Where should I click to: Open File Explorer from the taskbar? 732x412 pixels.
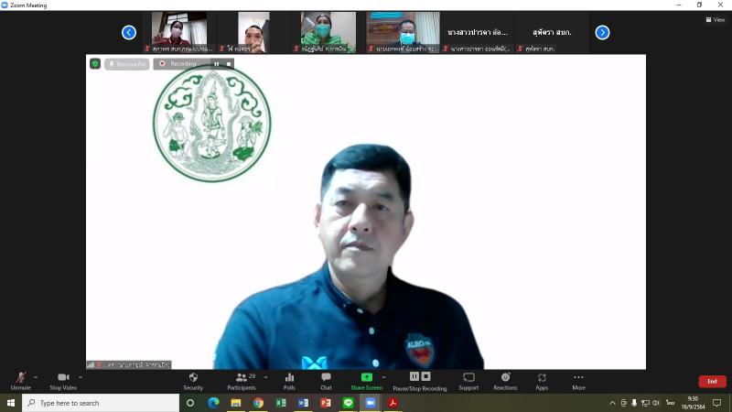tap(236, 403)
